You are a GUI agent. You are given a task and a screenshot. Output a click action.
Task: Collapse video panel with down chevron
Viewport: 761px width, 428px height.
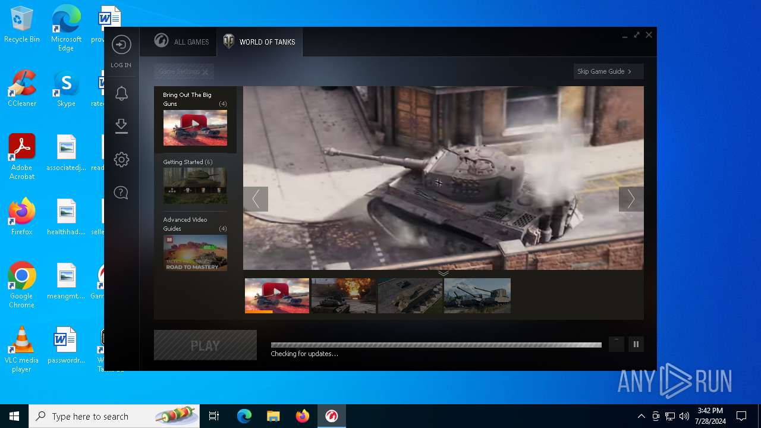[444, 273]
